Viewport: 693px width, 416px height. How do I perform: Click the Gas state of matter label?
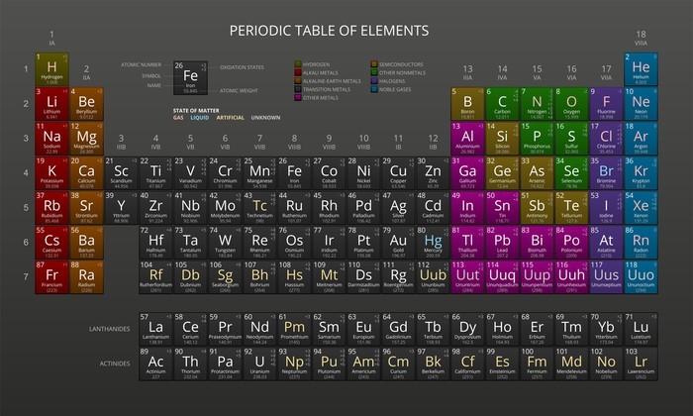(178, 117)
